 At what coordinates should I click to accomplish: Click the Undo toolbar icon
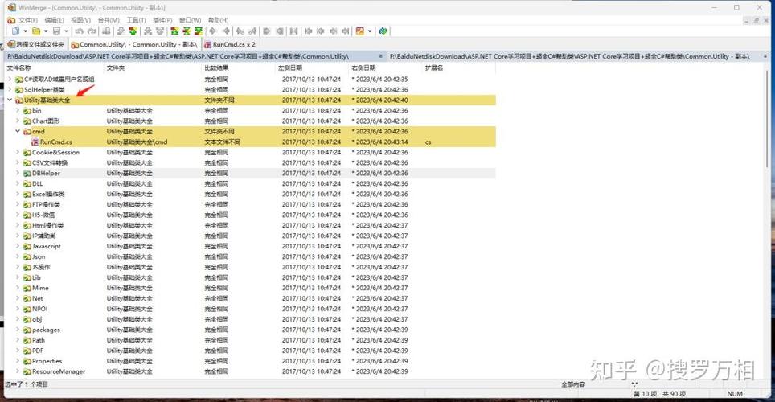pyautogui.click(x=79, y=31)
